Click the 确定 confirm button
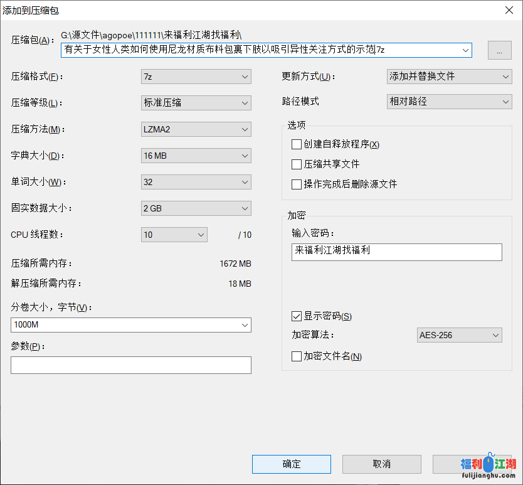 click(291, 464)
